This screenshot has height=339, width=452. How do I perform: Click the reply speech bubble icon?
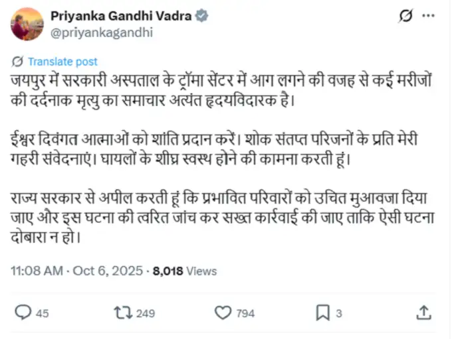pyautogui.click(x=23, y=312)
